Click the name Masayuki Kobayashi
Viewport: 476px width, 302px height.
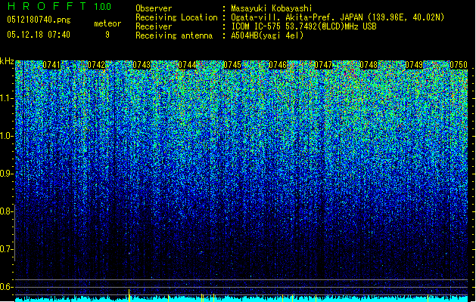(x=272, y=8)
